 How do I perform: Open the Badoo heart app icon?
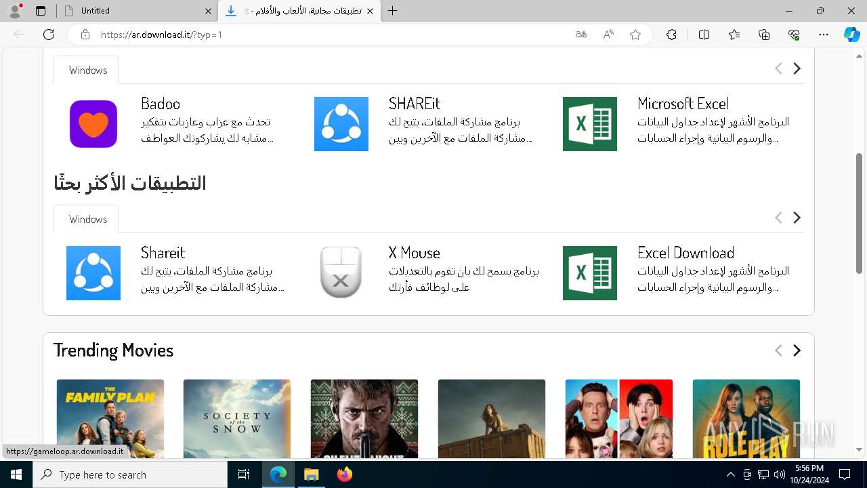[x=93, y=124]
